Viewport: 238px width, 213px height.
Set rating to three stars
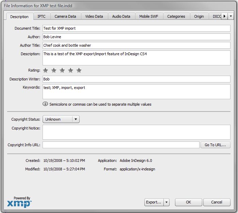62,70
